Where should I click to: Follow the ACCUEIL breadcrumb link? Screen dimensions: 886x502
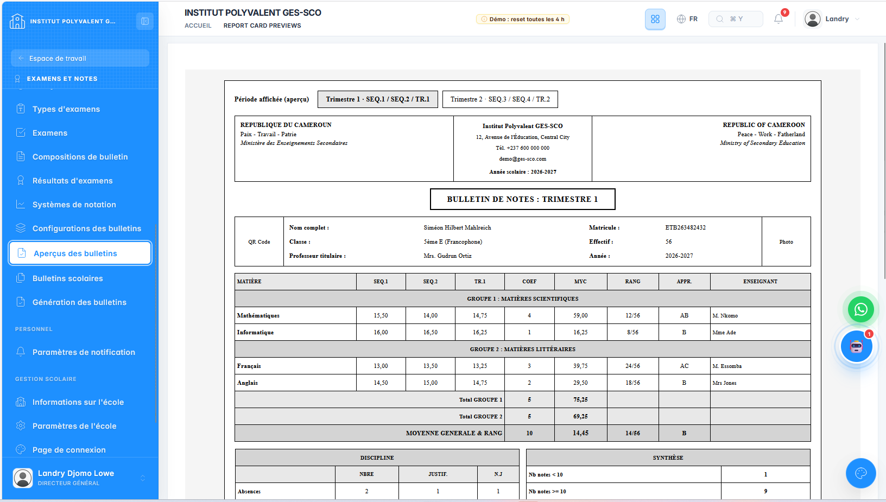198,26
